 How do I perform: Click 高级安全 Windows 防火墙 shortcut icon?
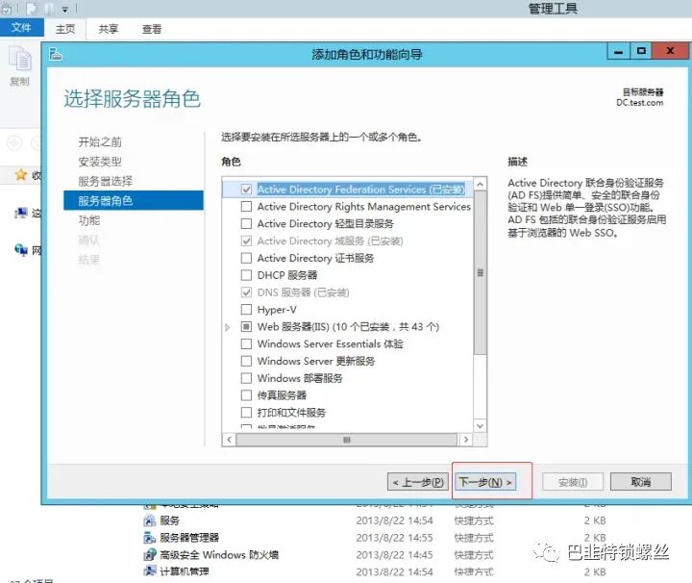click(150, 554)
